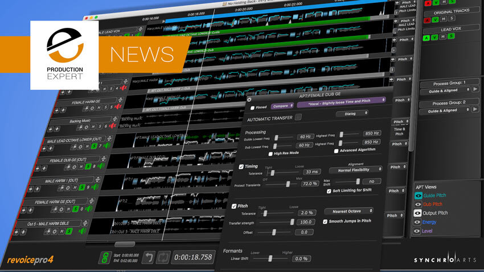Click the undo arrow button in transport bar
484x272 pixels.
[149, 258]
